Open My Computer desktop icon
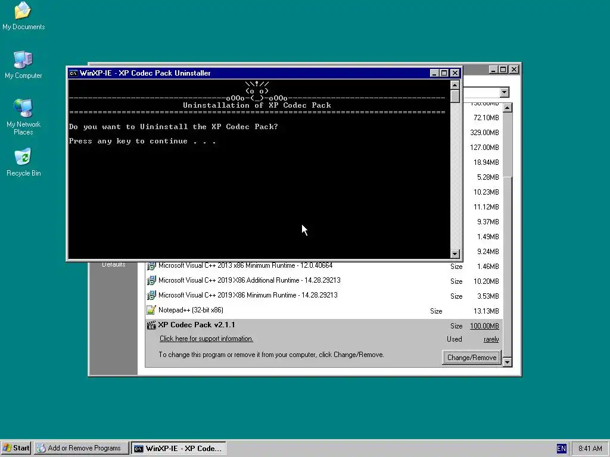Image resolution: width=610 pixels, height=457 pixels. tap(23, 65)
